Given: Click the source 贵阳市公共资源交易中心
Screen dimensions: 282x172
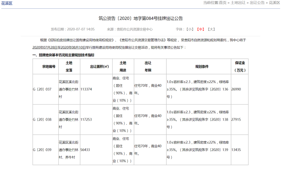Looking at the screenshot, I should (135, 29).
